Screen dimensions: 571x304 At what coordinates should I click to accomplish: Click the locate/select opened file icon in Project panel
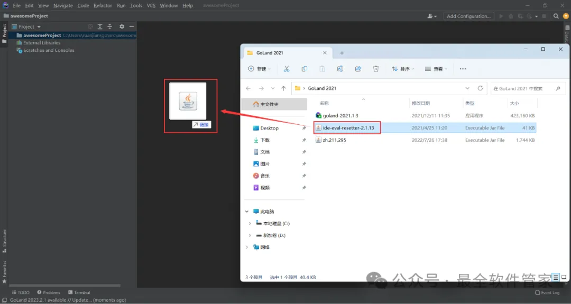(x=90, y=26)
